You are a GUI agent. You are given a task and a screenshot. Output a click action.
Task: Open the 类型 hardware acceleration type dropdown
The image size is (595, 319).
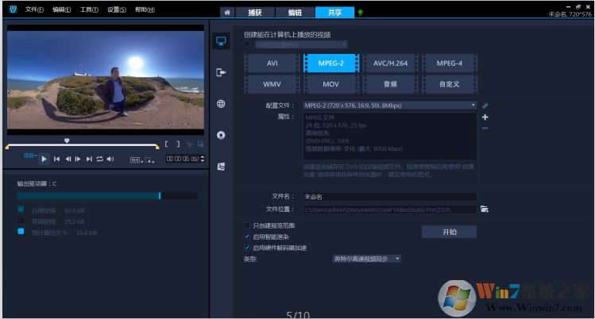(366, 259)
